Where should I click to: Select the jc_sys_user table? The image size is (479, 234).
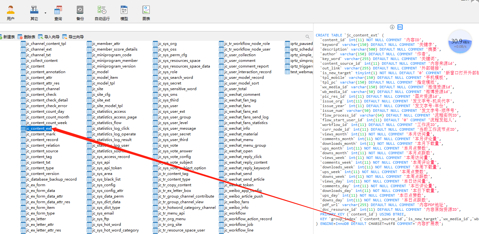click(x=168, y=106)
